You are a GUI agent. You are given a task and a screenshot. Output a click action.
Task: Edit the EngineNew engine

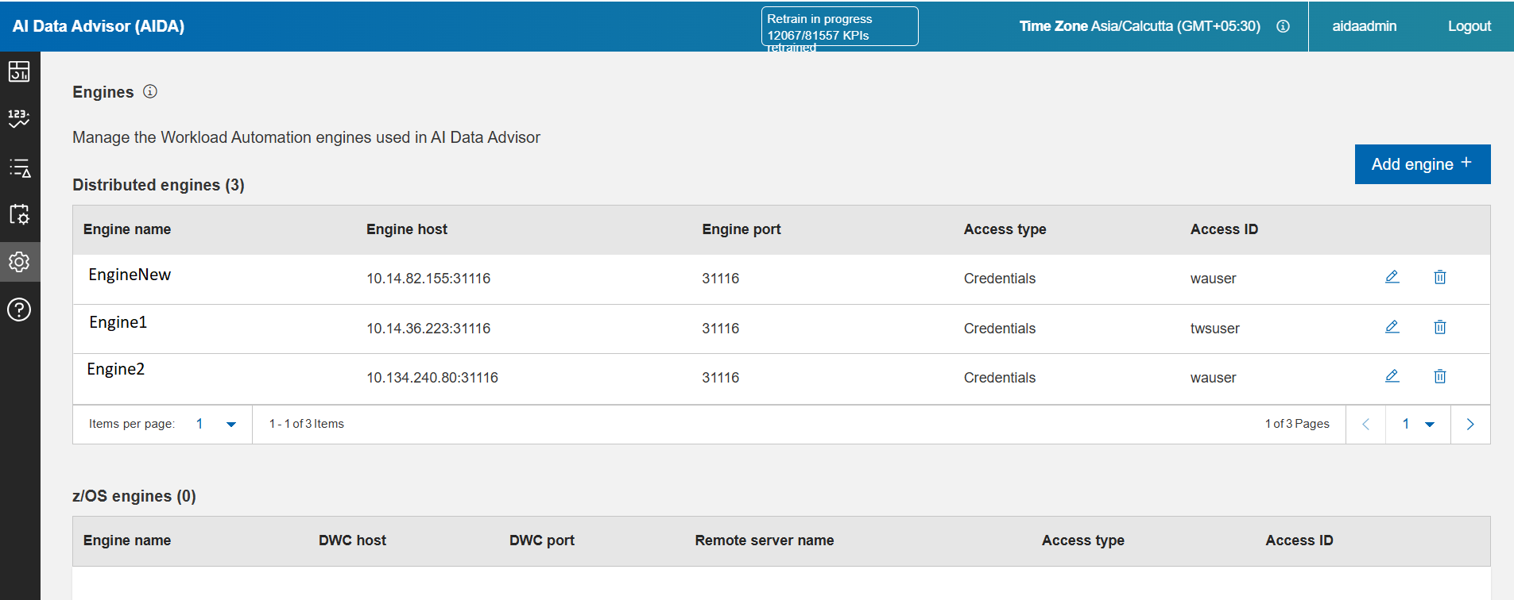[1392, 277]
